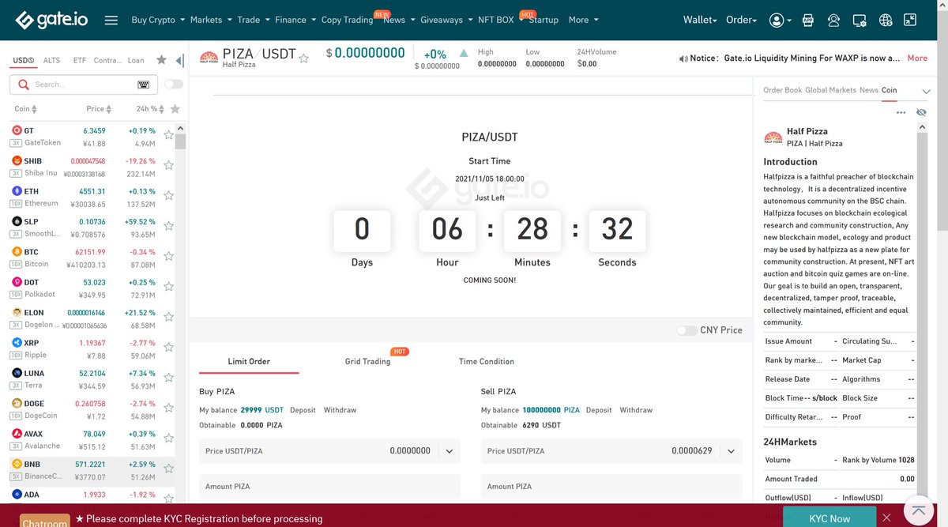Open the sell price dropdown arrow
Image resolution: width=948 pixels, height=527 pixels.
coord(731,451)
